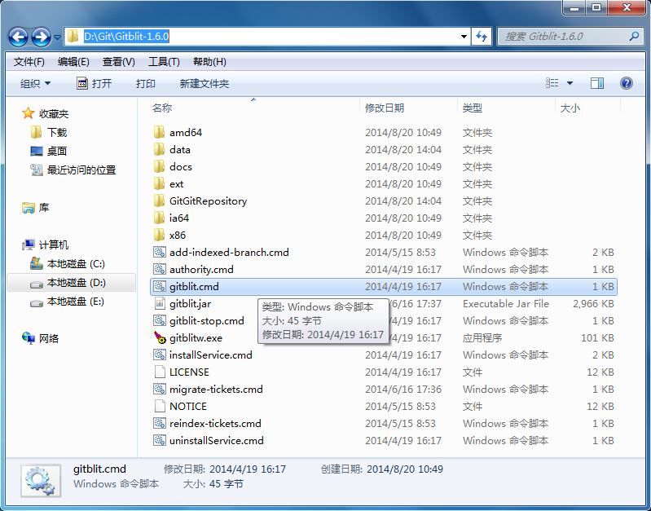Select the amd64 folder icon

160,132
